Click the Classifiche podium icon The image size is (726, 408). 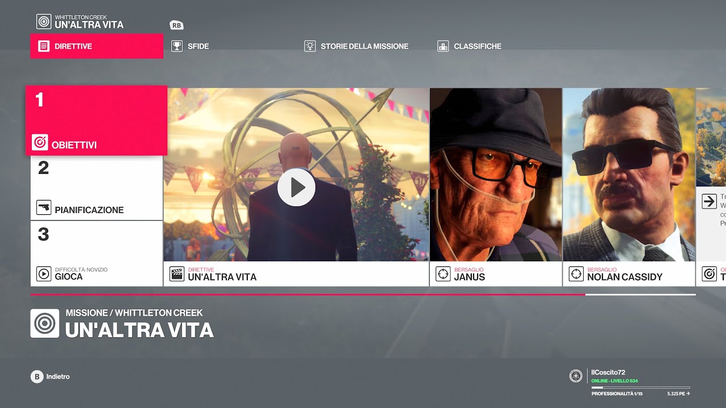(x=443, y=46)
